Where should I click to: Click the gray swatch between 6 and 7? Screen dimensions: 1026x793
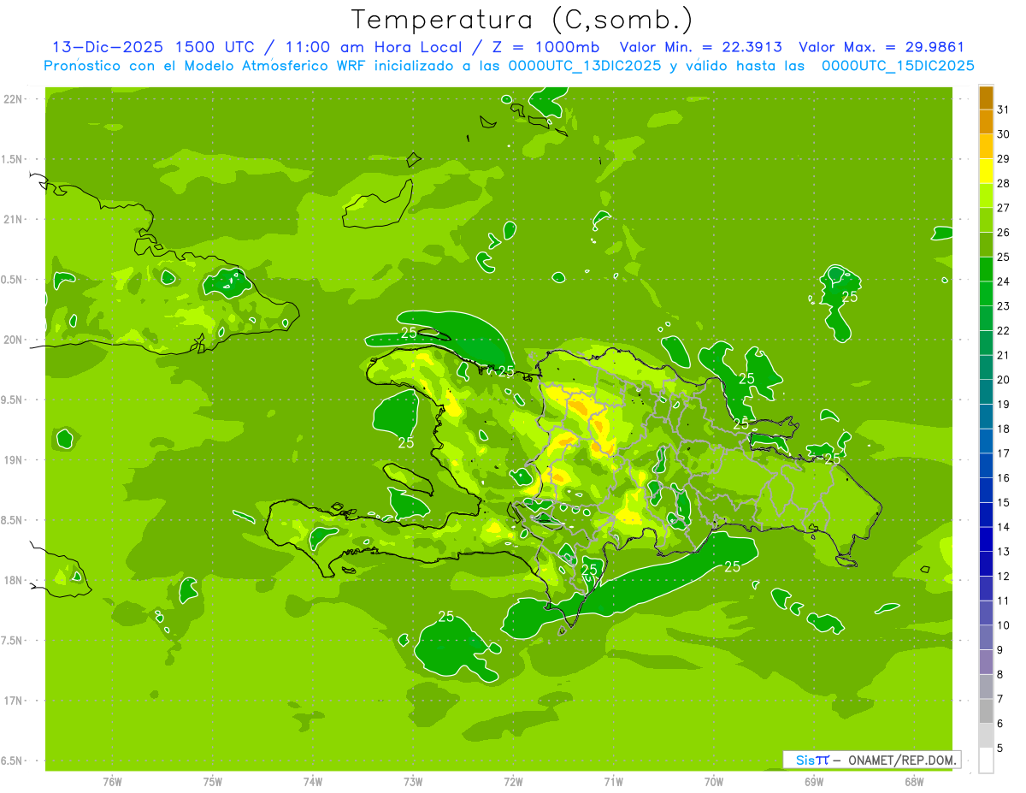point(986,711)
